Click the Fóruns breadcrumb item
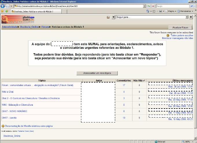This screenshot has height=143, width=197. tap(45, 27)
